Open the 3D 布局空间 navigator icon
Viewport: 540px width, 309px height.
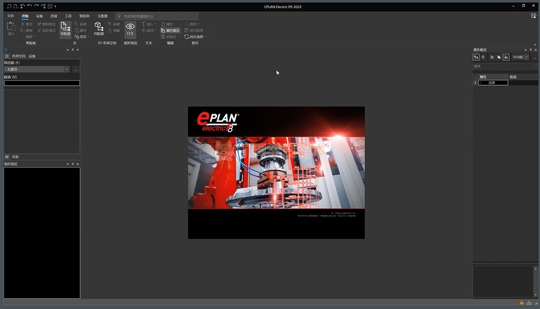[98, 29]
